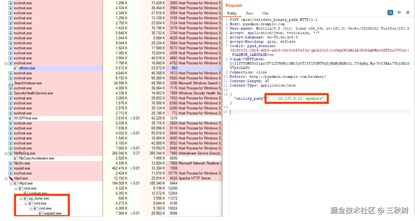Viewport: 415px width, 221px height.
Task: Click icon of svchost.exe with PID 10776
Action: [x=11, y=173]
